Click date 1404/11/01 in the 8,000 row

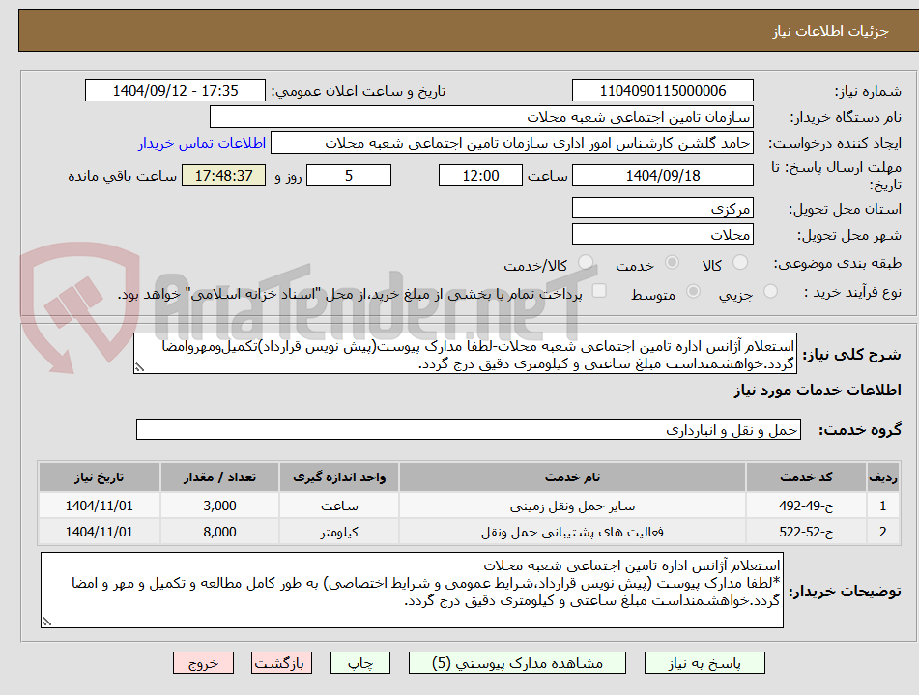coord(99,532)
